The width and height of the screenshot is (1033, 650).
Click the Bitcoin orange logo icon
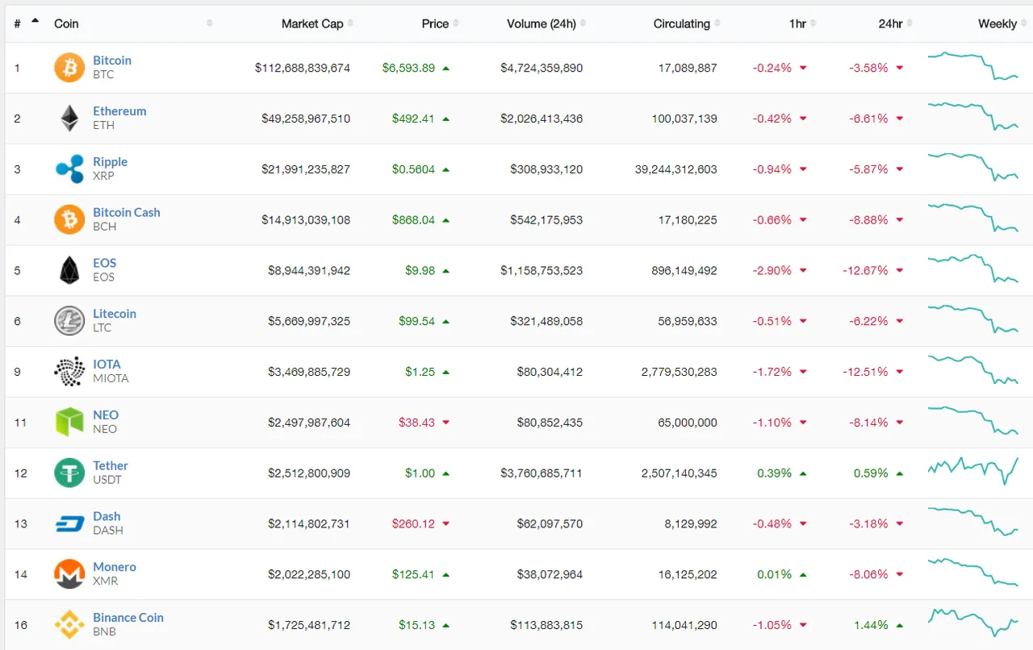[x=69, y=68]
